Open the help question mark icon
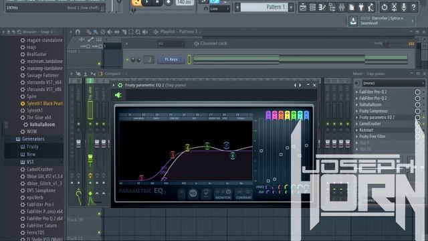This screenshot has width=428, height=241. (414, 7)
